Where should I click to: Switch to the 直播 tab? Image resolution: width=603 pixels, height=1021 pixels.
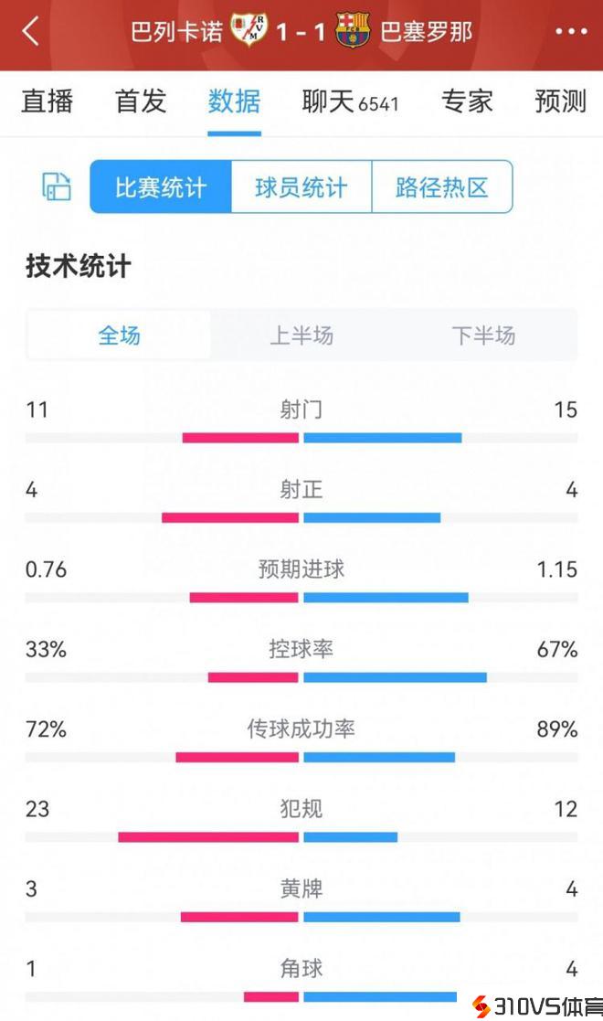point(48,101)
